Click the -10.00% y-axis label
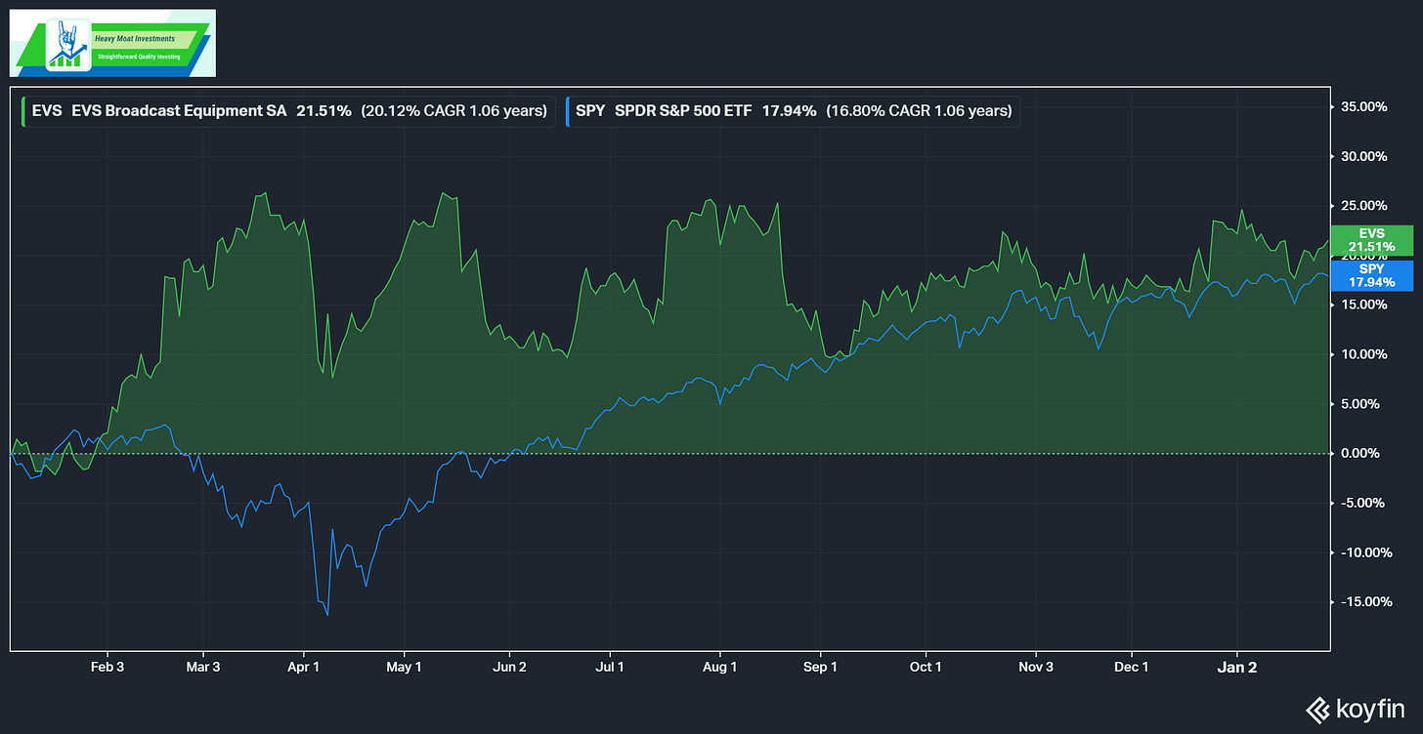 tap(1366, 552)
